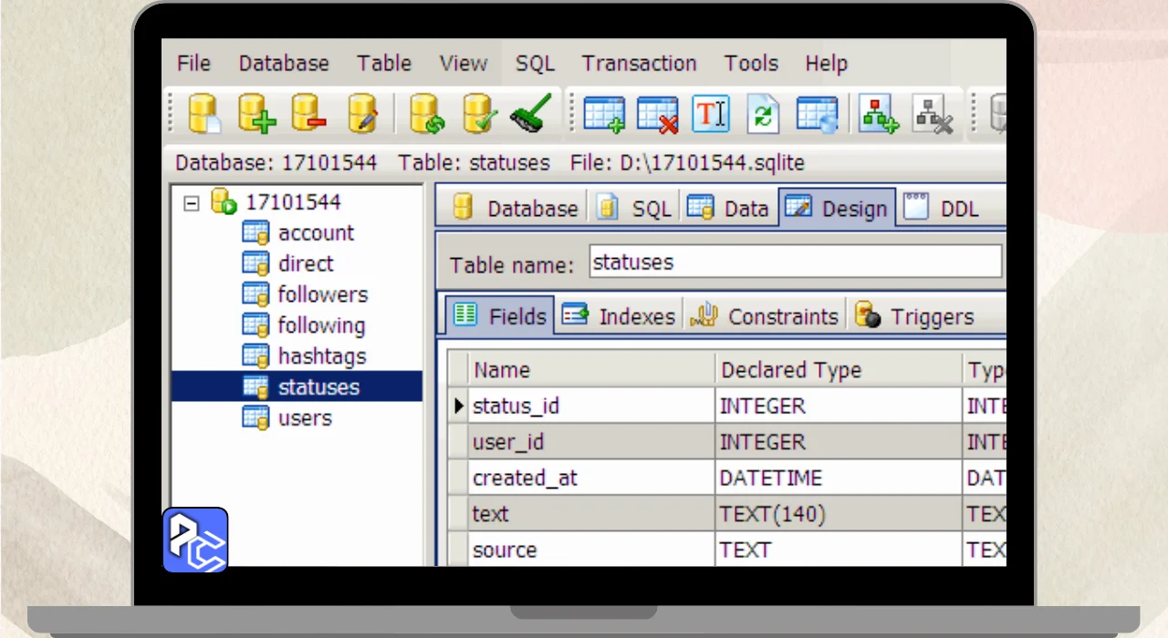Open the Triggers tab
The height and width of the screenshot is (638, 1168).
point(915,316)
